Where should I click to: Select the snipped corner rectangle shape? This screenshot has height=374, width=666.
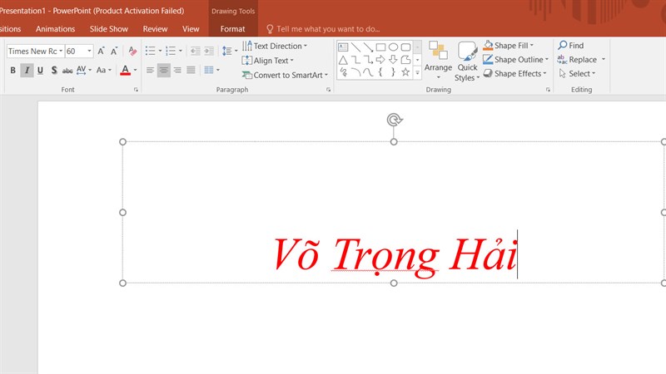point(406,60)
